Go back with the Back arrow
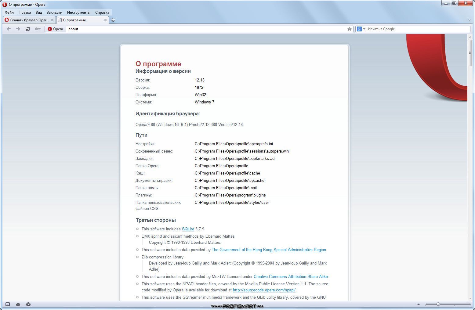This screenshot has width=475, height=310. (9, 29)
